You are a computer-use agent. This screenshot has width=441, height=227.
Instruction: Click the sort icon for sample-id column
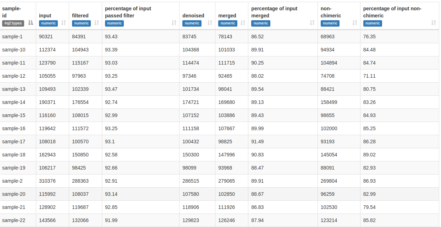[x=31, y=23]
